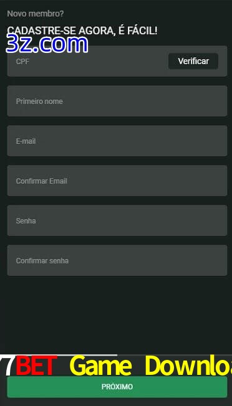Focus the CPF input field

88,61
